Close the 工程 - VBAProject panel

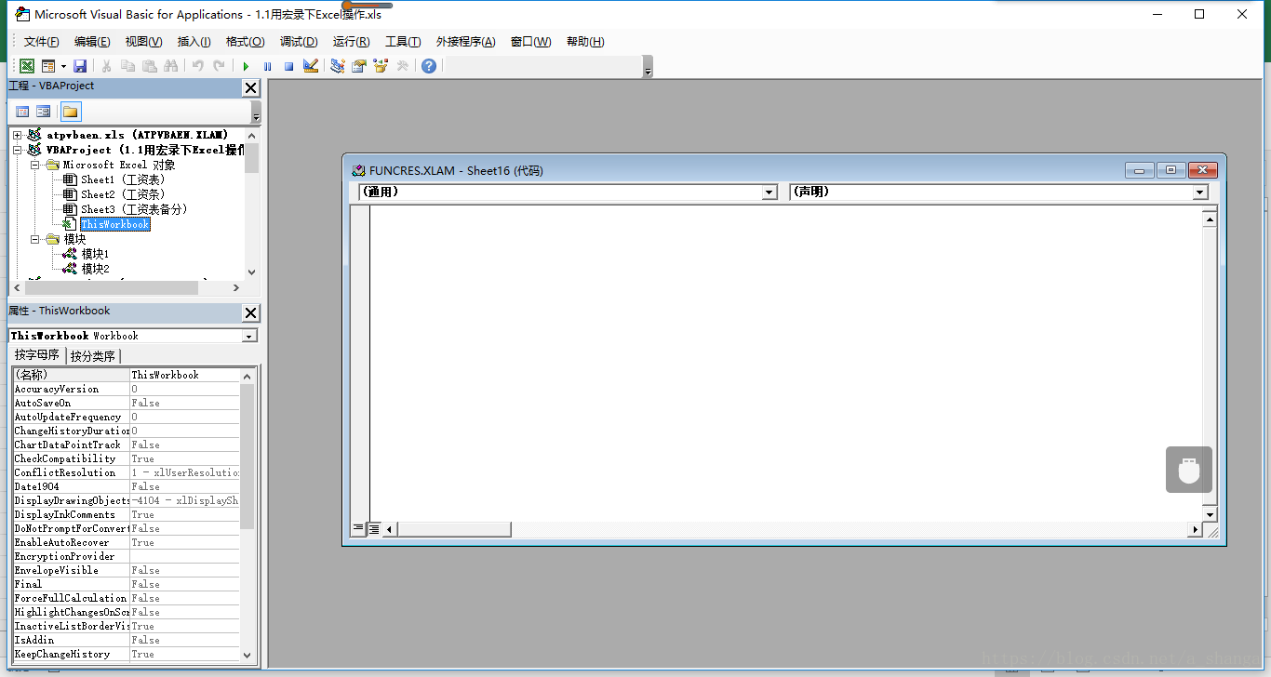pos(251,88)
